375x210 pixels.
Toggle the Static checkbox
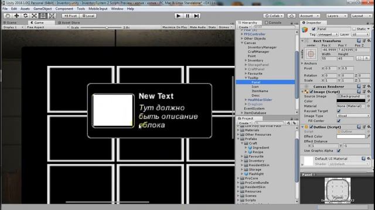coord(354,29)
